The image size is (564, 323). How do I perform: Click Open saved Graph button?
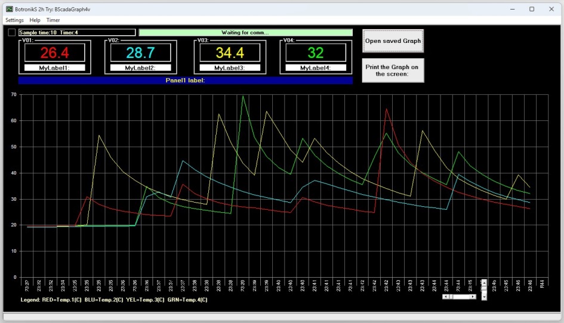coord(393,41)
